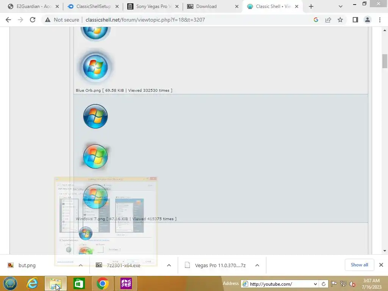Click the greyed forward navigation arrow
The image size is (388, 291).
click(x=20, y=20)
